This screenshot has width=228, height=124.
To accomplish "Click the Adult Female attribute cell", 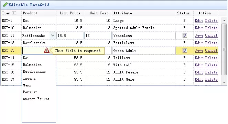I will tap(144, 72).
